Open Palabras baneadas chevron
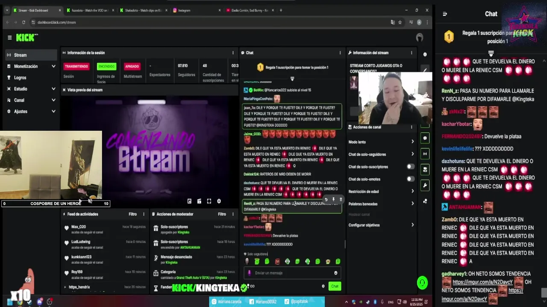 [412, 204]
